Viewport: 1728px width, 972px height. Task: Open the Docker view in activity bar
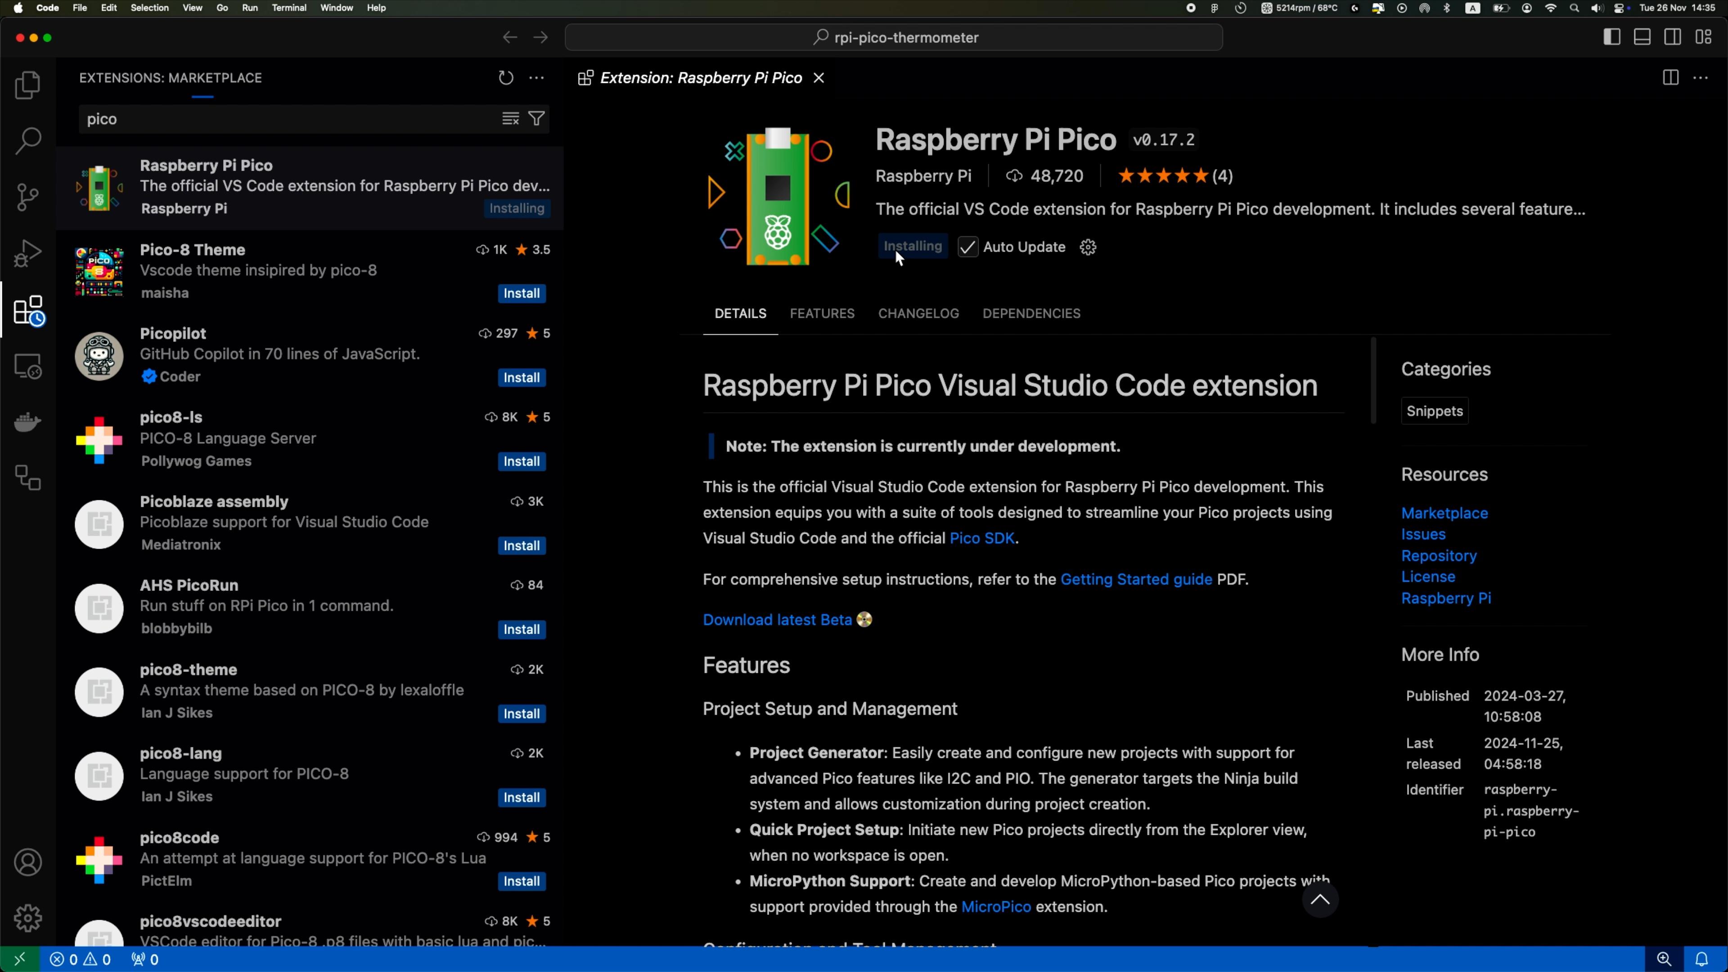click(x=27, y=422)
